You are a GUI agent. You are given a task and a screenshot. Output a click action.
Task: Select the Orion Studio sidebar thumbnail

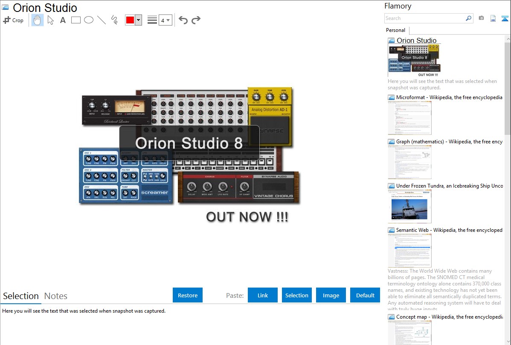[414, 60]
